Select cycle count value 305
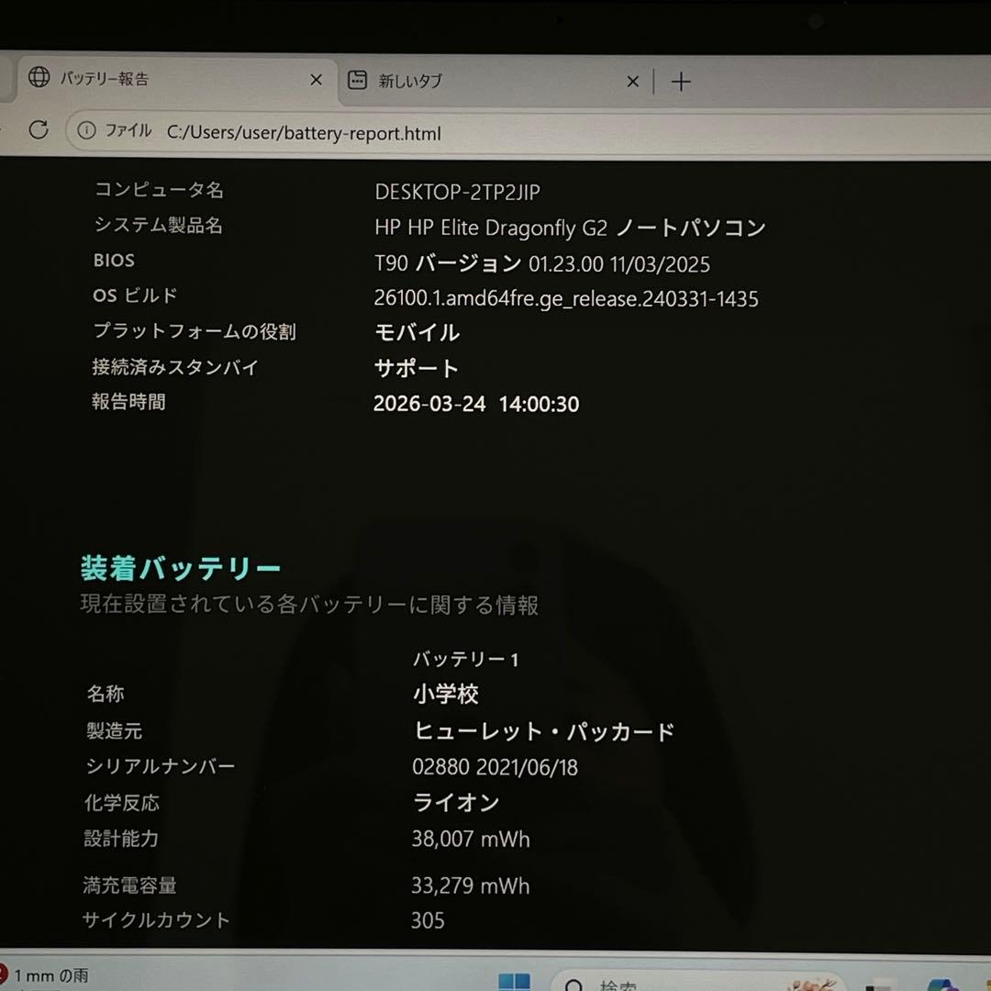 click(428, 920)
